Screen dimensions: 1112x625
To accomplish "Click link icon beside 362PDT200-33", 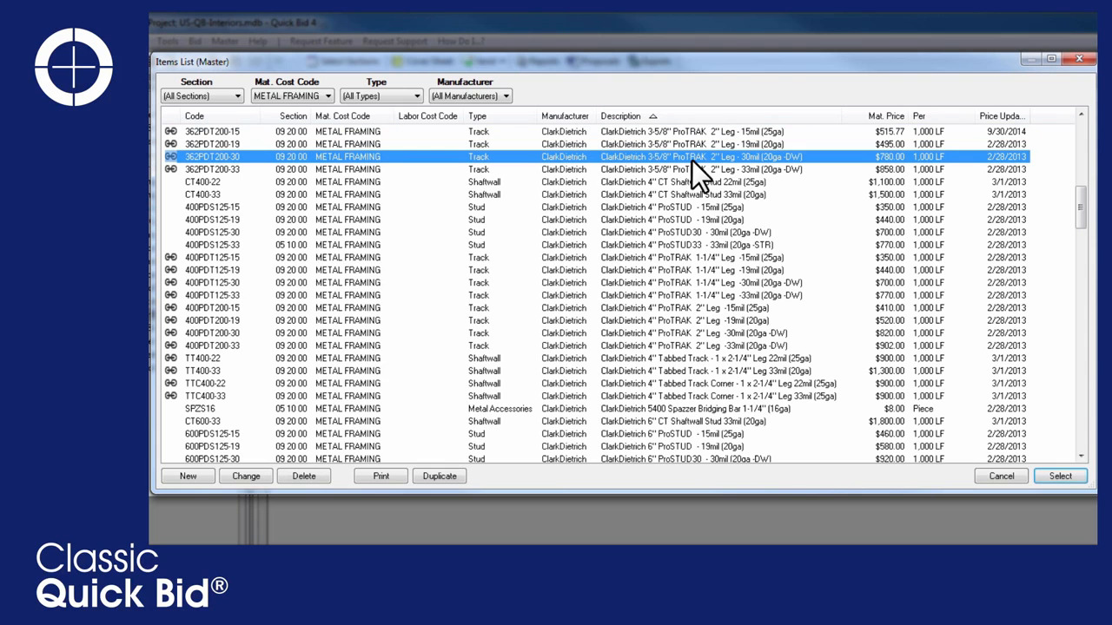I will [x=171, y=169].
